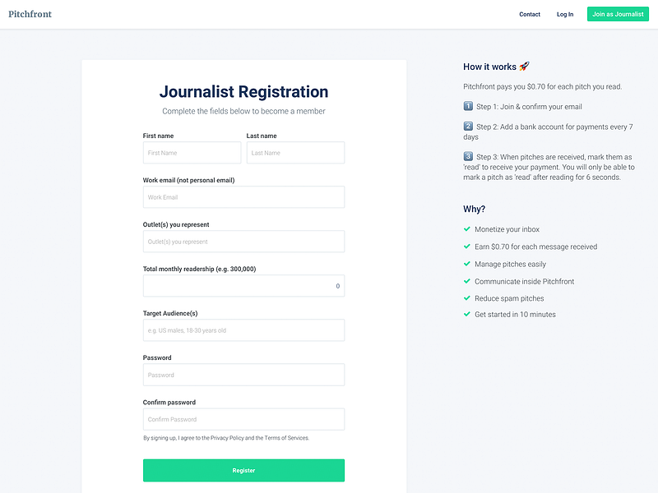Open the Log In page
Viewport: 658px width, 493px height.
[x=565, y=14]
